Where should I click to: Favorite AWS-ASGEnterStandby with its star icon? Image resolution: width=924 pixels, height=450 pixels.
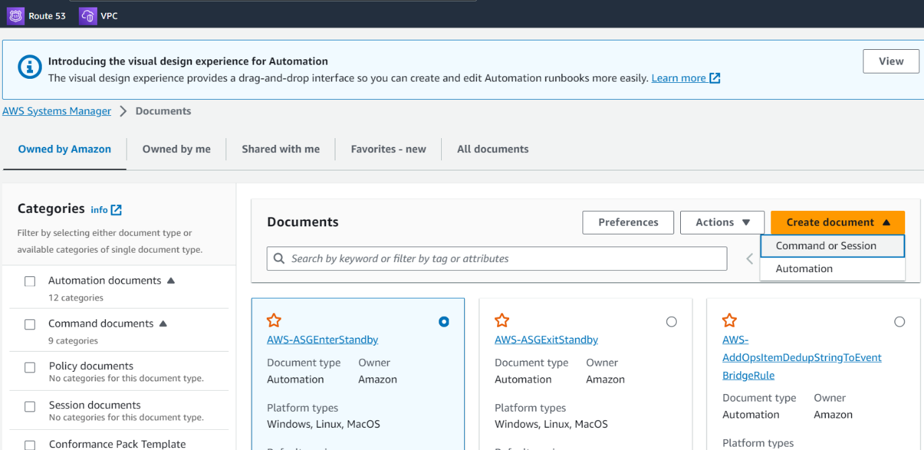[x=274, y=321]
